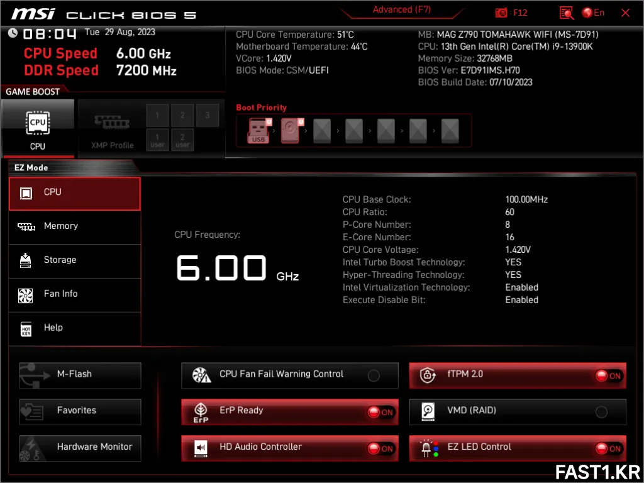The width and height of the screenshot is (644, 483).
Task: Click the fTPM security lock icon
Action: tap(428, 375)
